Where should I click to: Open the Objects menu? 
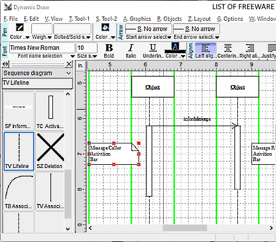coord(169,19)
